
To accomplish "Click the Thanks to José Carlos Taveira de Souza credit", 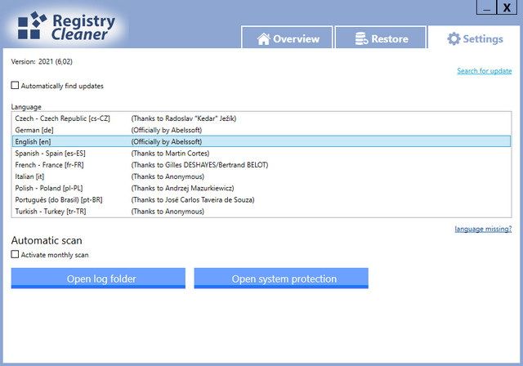I will (193, 200).
